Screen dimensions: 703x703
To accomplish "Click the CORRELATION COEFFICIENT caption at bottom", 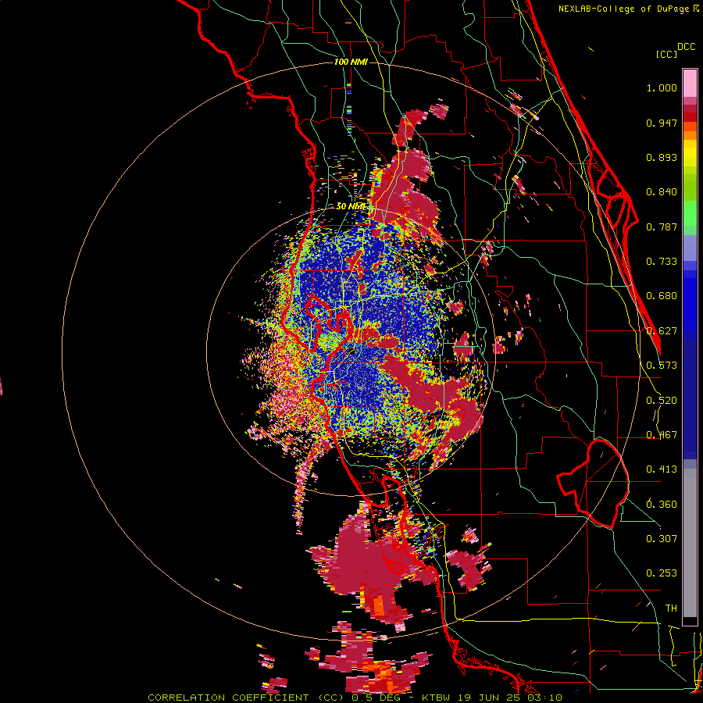I will pyautogui.click(x=355, y=698).
